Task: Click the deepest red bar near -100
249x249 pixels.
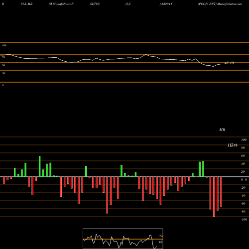Action: tap(214, 197)
